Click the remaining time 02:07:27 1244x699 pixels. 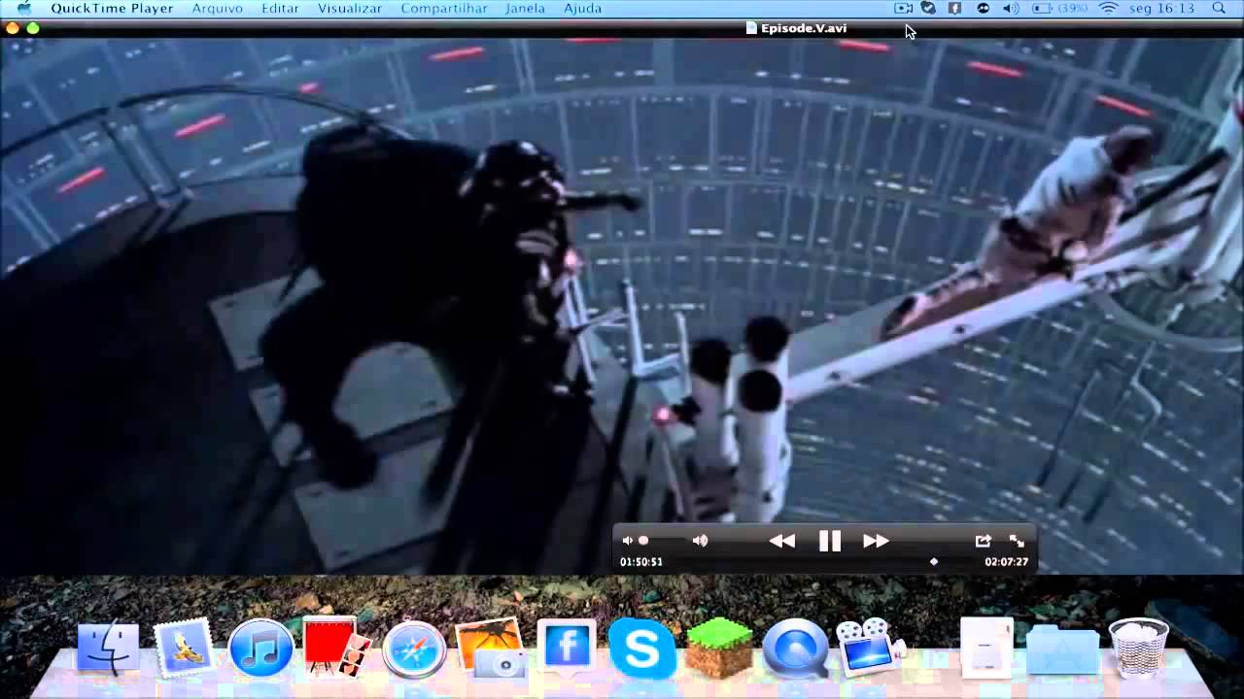(x=1006, y=562)
